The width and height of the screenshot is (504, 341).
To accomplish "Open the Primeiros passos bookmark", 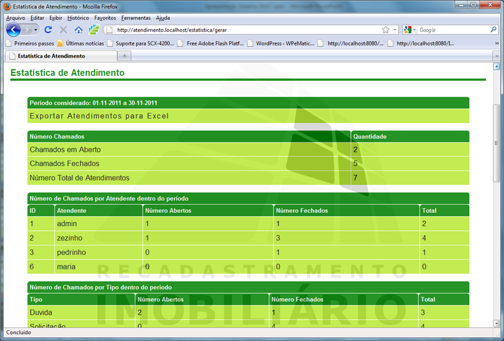I will coord(30,44).
